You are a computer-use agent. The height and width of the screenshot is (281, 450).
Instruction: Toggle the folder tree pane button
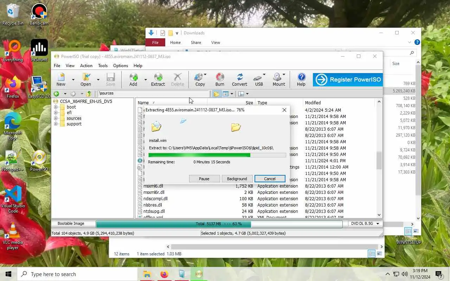[217, 94]
